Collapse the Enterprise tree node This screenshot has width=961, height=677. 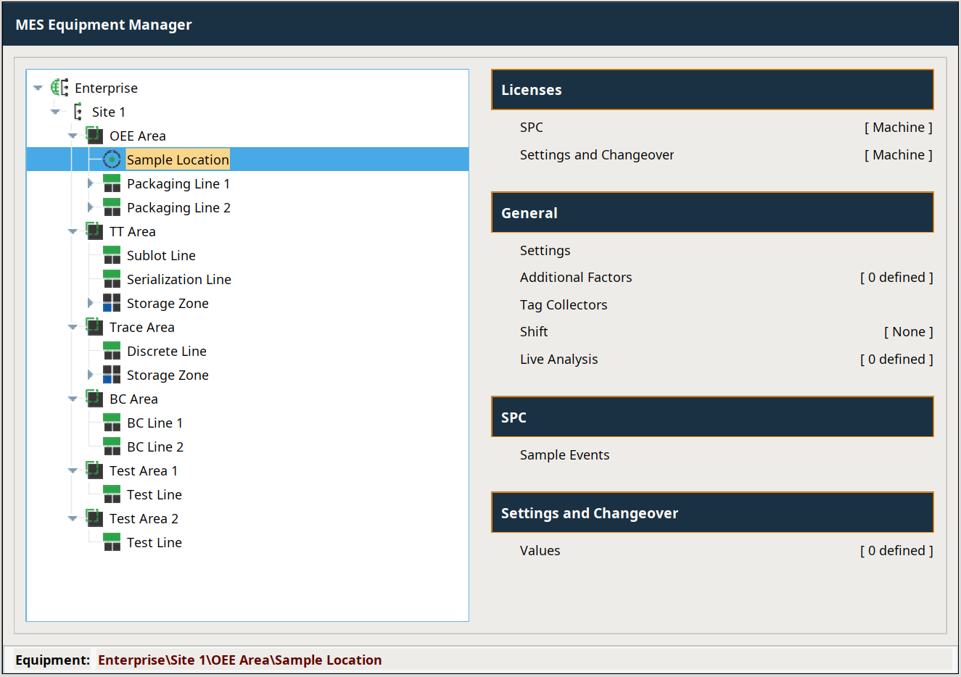click(38, 88)
